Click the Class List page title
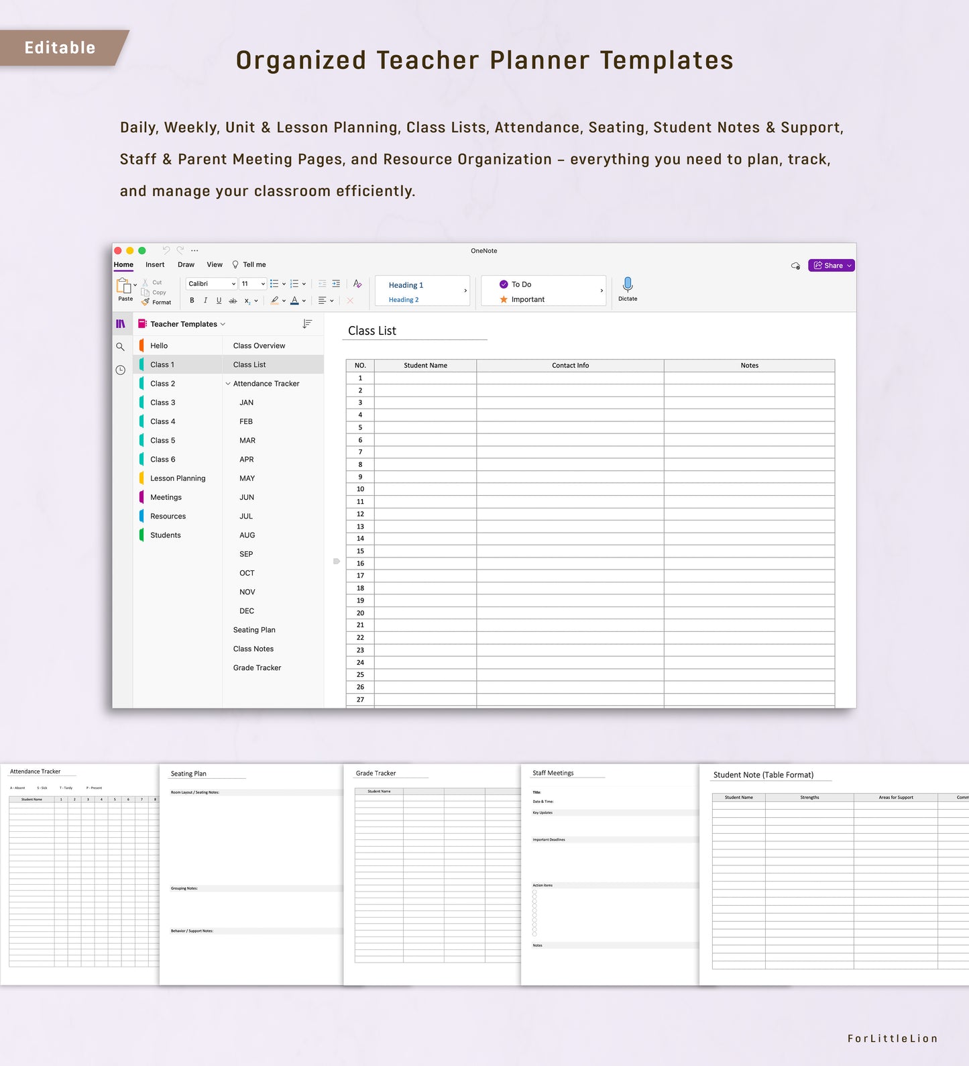Image resolution: width=969 pixels, height=1066 pixels. 372,331
